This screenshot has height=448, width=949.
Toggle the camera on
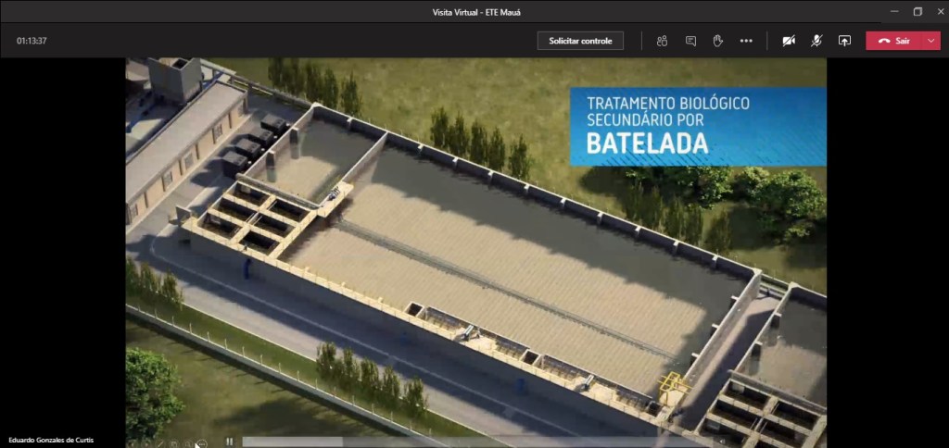788,41
